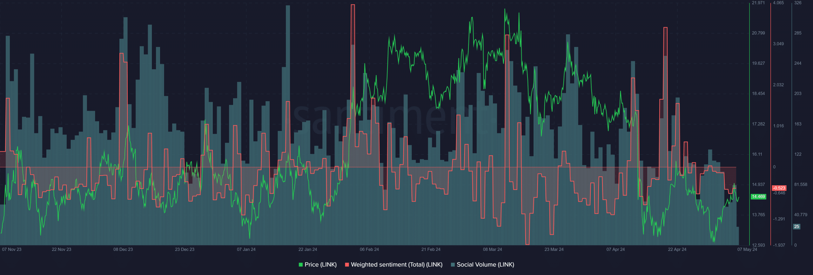Click the -0.646 sentiment axis label

(779, 193)
